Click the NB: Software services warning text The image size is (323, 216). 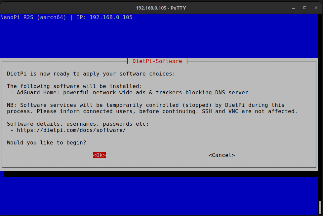click(x=145, y=105)
